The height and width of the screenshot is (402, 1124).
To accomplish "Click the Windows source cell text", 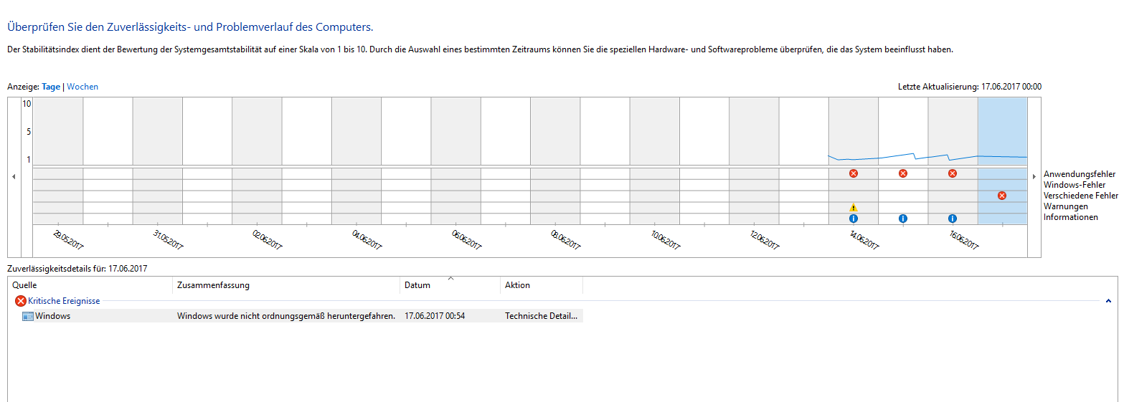I will point(53,316).
